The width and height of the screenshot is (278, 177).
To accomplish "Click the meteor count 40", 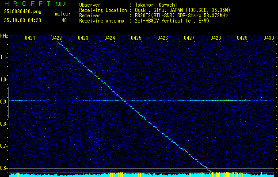I will 64,20.
